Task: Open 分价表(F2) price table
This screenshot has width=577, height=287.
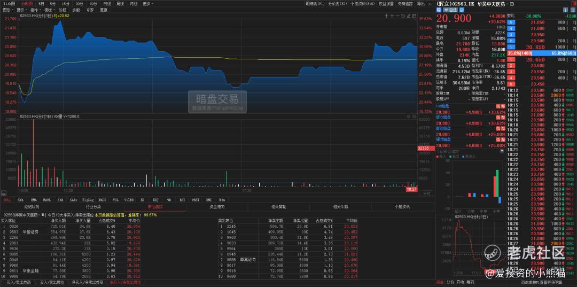Action: (x=338, y=4)
